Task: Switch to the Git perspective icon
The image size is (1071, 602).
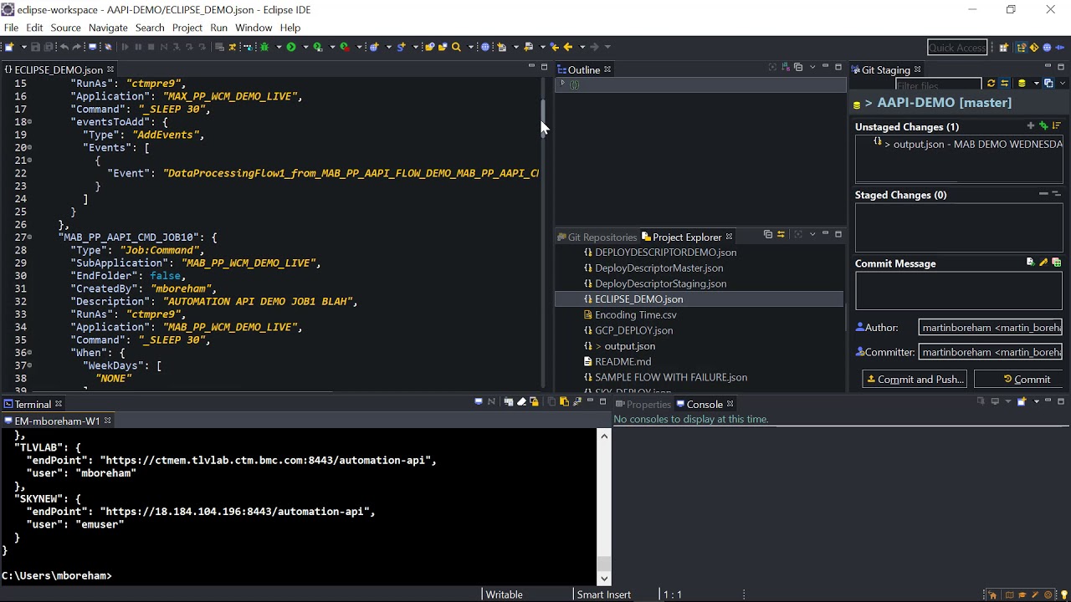Action: click(x=1034, y=47)
